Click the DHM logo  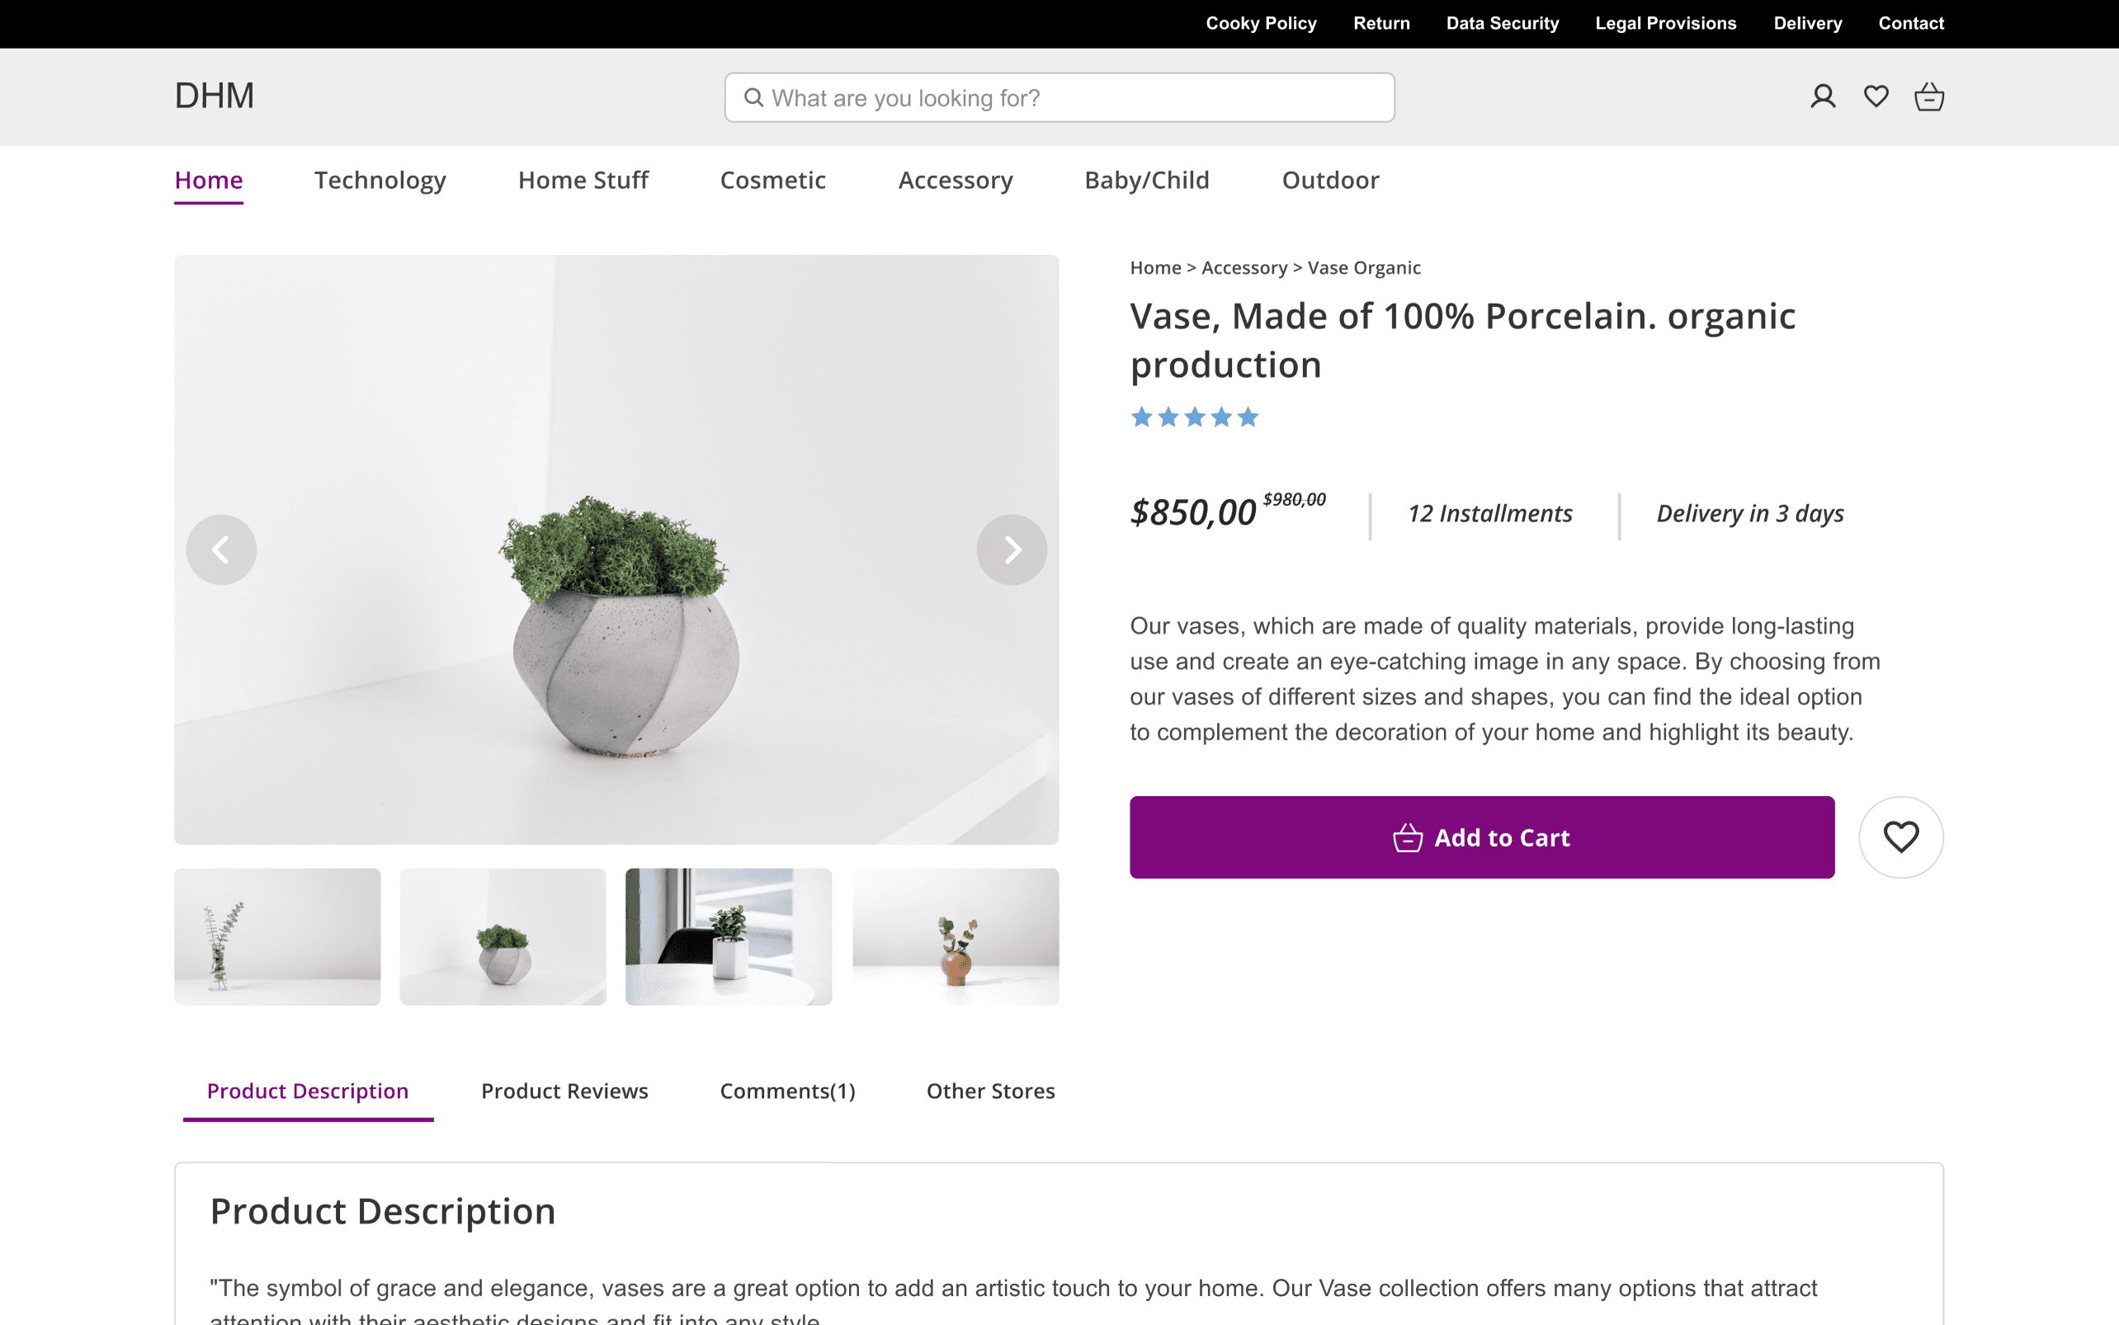215,96
